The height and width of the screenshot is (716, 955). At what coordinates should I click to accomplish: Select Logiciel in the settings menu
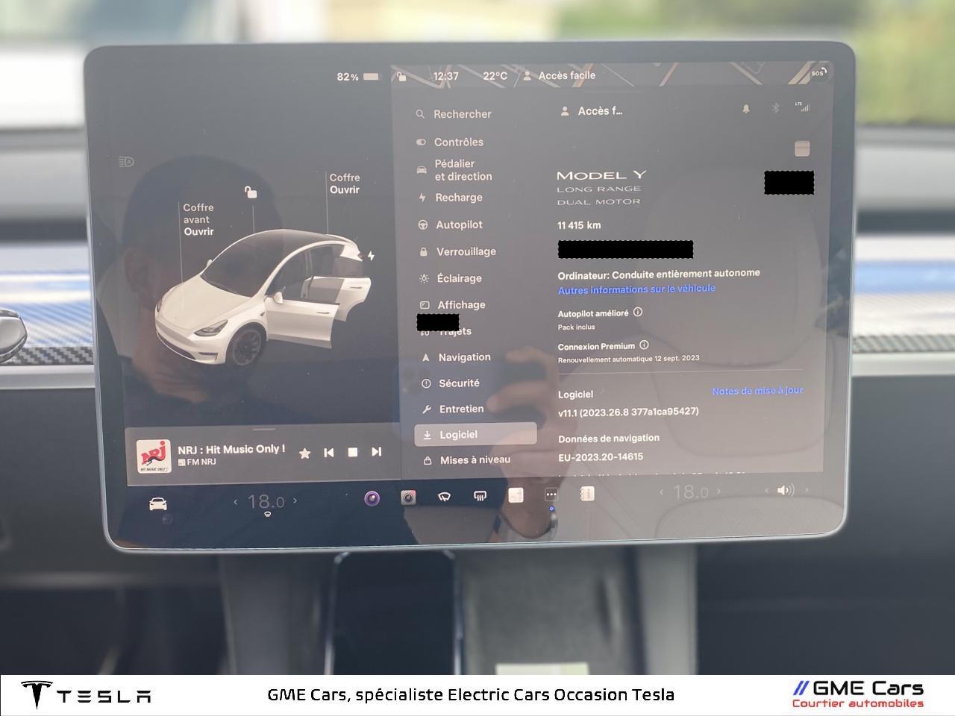tap(475, 434)
